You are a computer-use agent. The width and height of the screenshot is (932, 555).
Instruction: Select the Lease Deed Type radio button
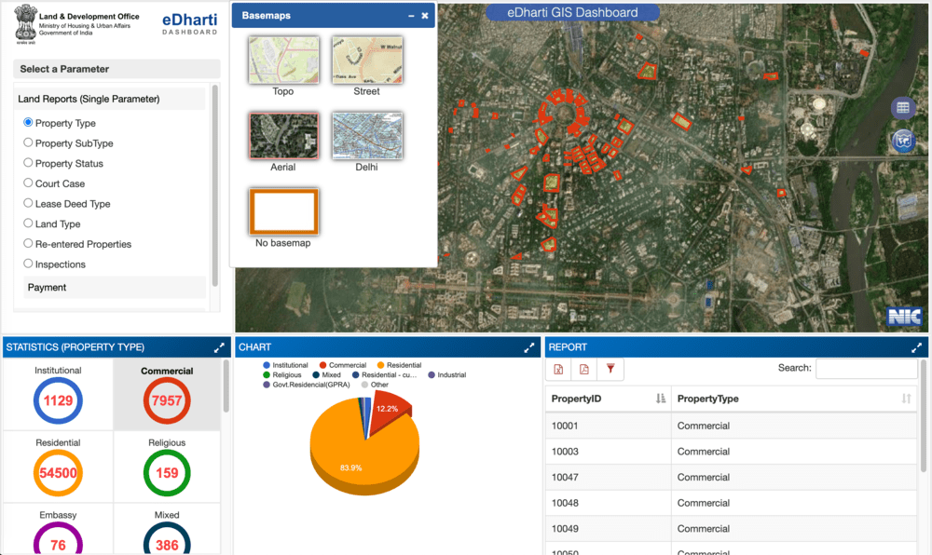[28, 203]
